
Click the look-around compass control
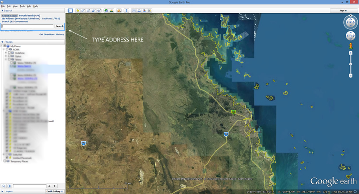pyautogui.click(x=350, y=22)
